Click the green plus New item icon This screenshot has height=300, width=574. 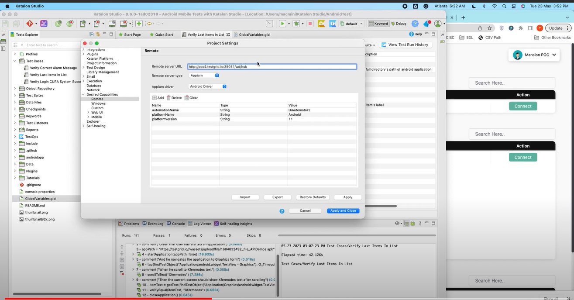[139, 24]
